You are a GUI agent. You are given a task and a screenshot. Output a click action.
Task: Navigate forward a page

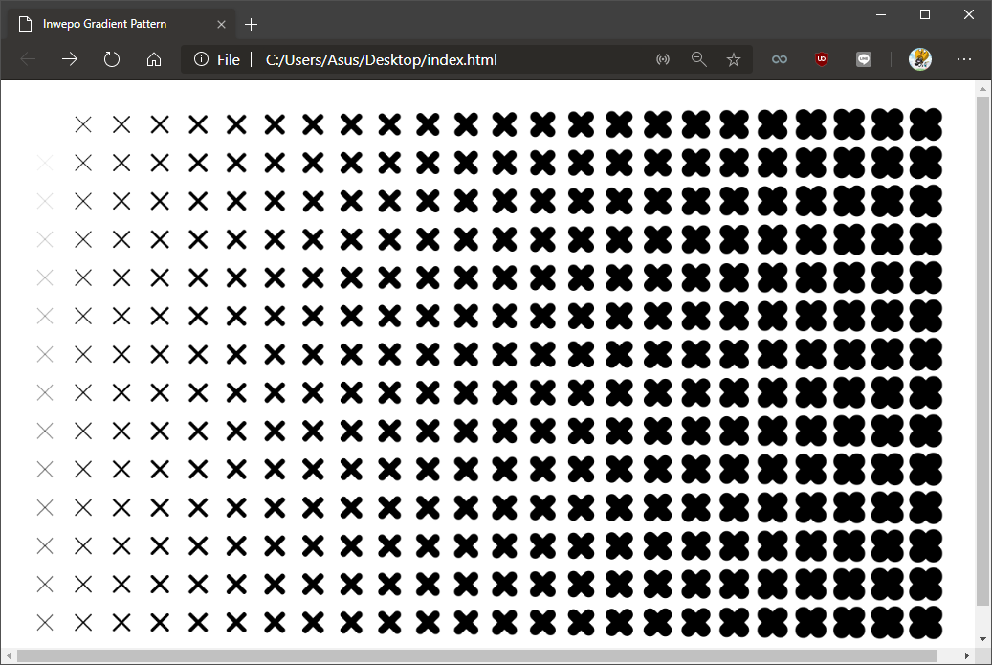click(69, 58)
